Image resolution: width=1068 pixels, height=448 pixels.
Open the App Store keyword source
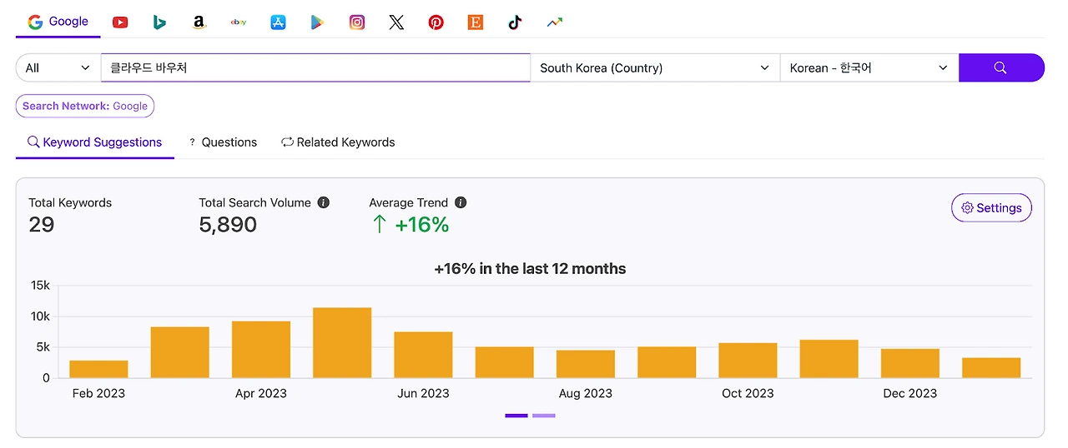coord(278,22)
